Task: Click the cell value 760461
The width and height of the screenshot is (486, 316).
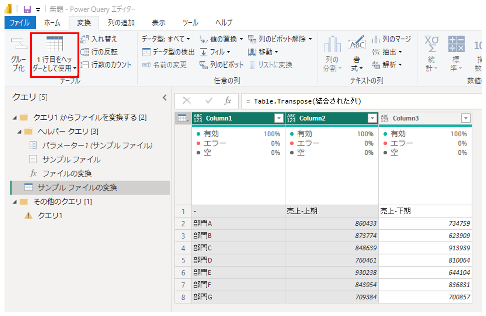Action: pos(332,260)
